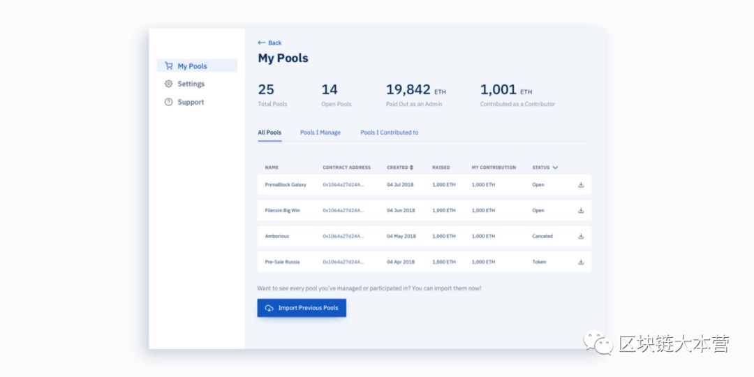Viewport: 754px width, 377px height.
Task: Click the 19,842 ETH paid out figure
Action: (416, 90)
